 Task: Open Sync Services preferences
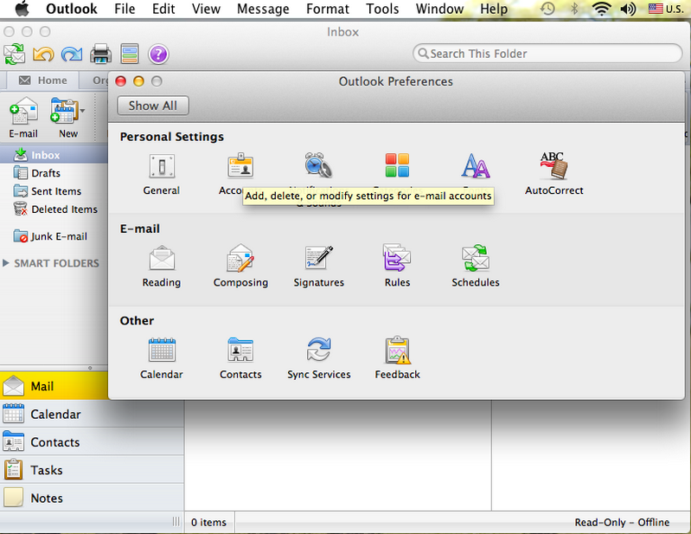(x=318, y=358)
